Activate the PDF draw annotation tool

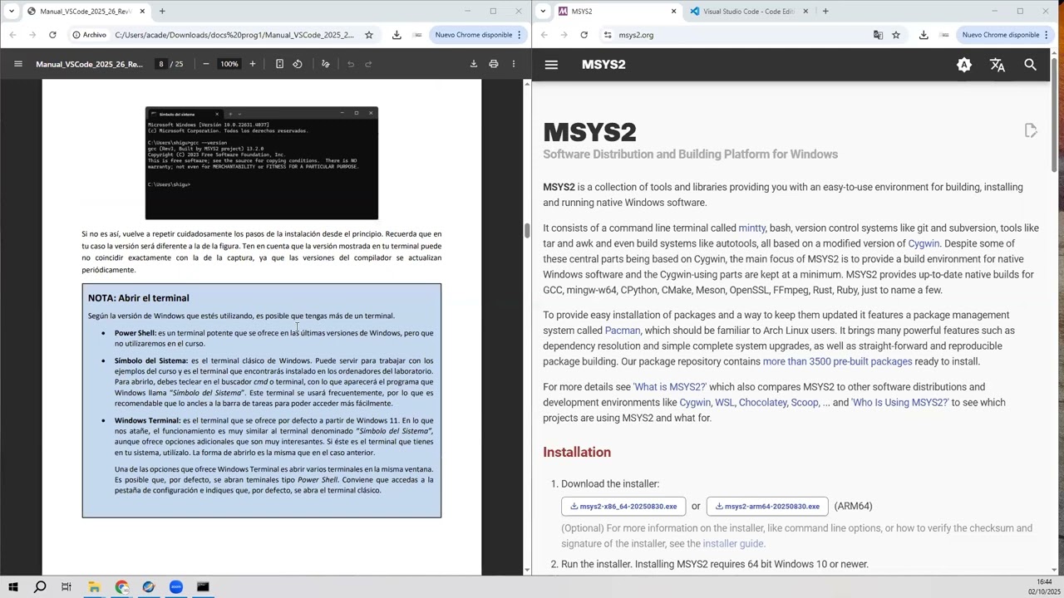coord(325,64)
